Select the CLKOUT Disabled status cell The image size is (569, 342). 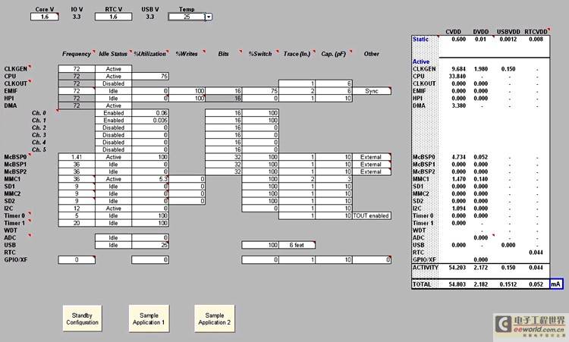113,83
